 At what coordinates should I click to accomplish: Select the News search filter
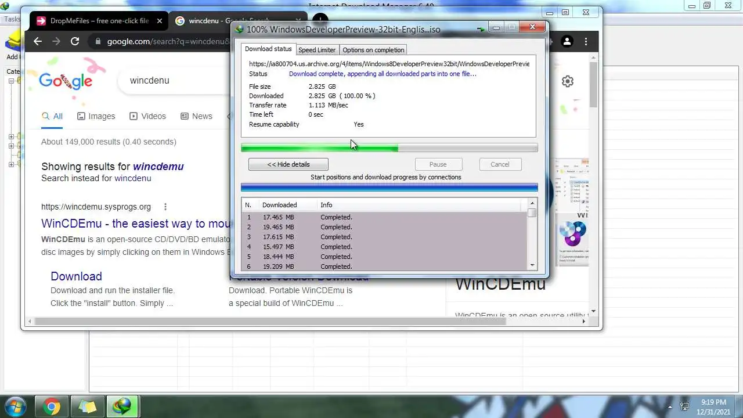(196, 116)
